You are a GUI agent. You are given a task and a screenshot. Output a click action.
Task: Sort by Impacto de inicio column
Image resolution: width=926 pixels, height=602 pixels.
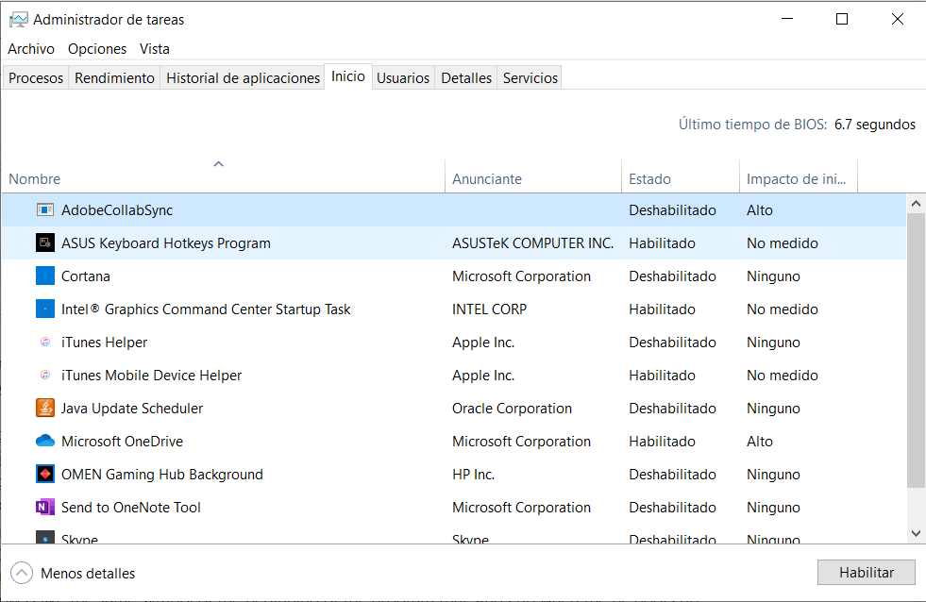[797, 179]
